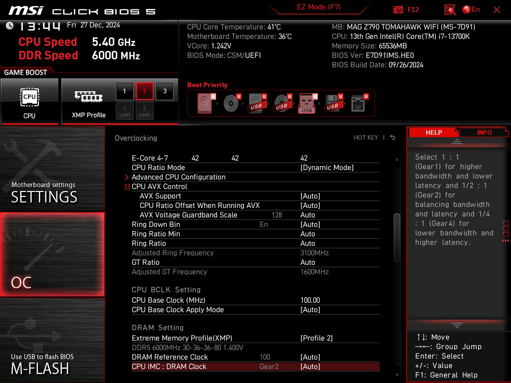511x383 pixels.
Task: Click the Adjusted Ring Frequency 3100MHz row
Action: [255, 253]
